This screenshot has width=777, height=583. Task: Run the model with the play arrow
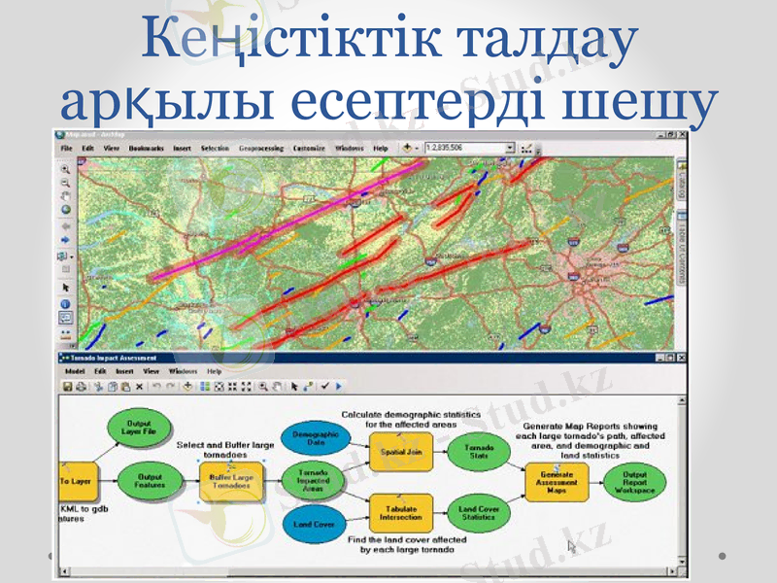coord(338,387)
